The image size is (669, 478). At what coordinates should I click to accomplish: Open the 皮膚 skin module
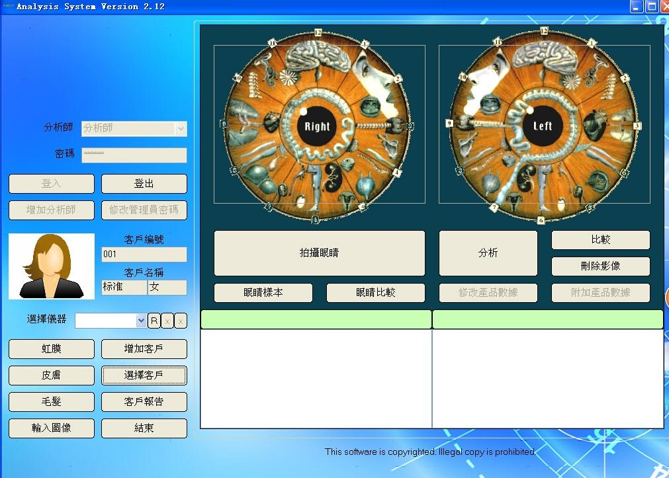point(51,376)
